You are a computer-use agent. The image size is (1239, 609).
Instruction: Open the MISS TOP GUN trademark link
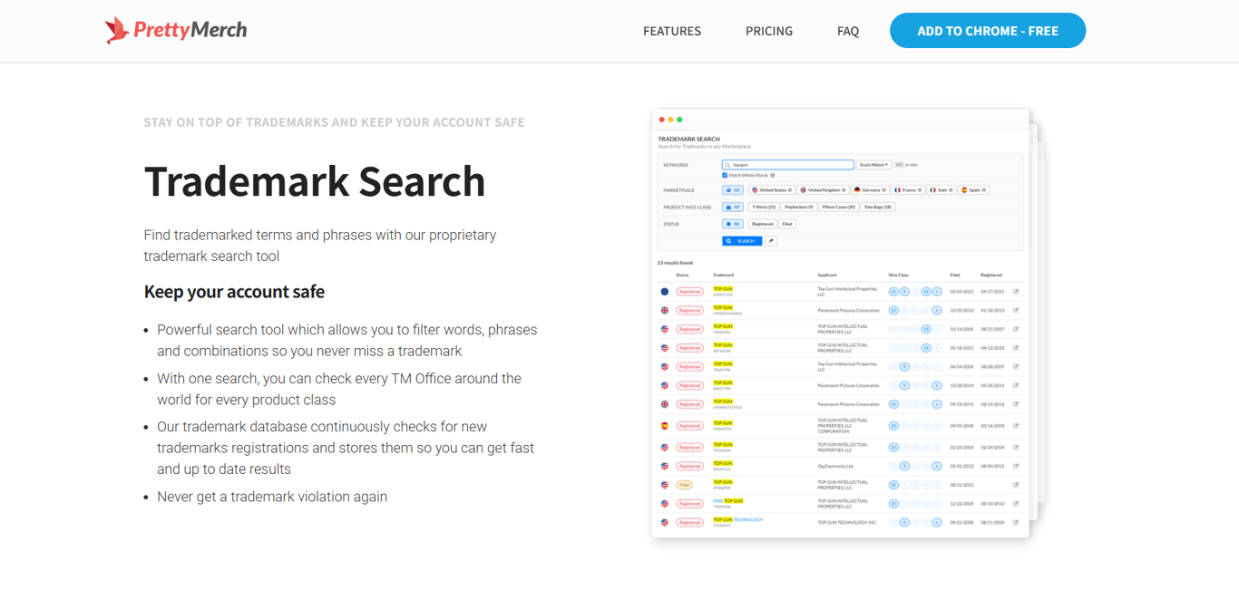[728, 500]
